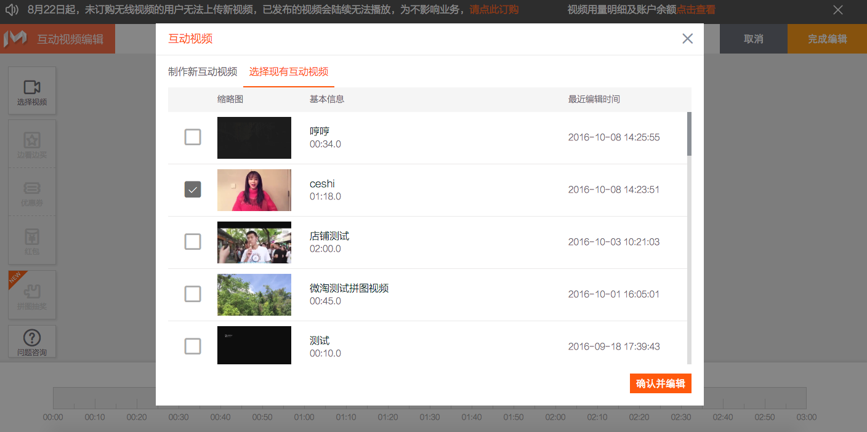Open 问题咨询 help question icon
Screen dimensions: 867x432
(32, 338)
